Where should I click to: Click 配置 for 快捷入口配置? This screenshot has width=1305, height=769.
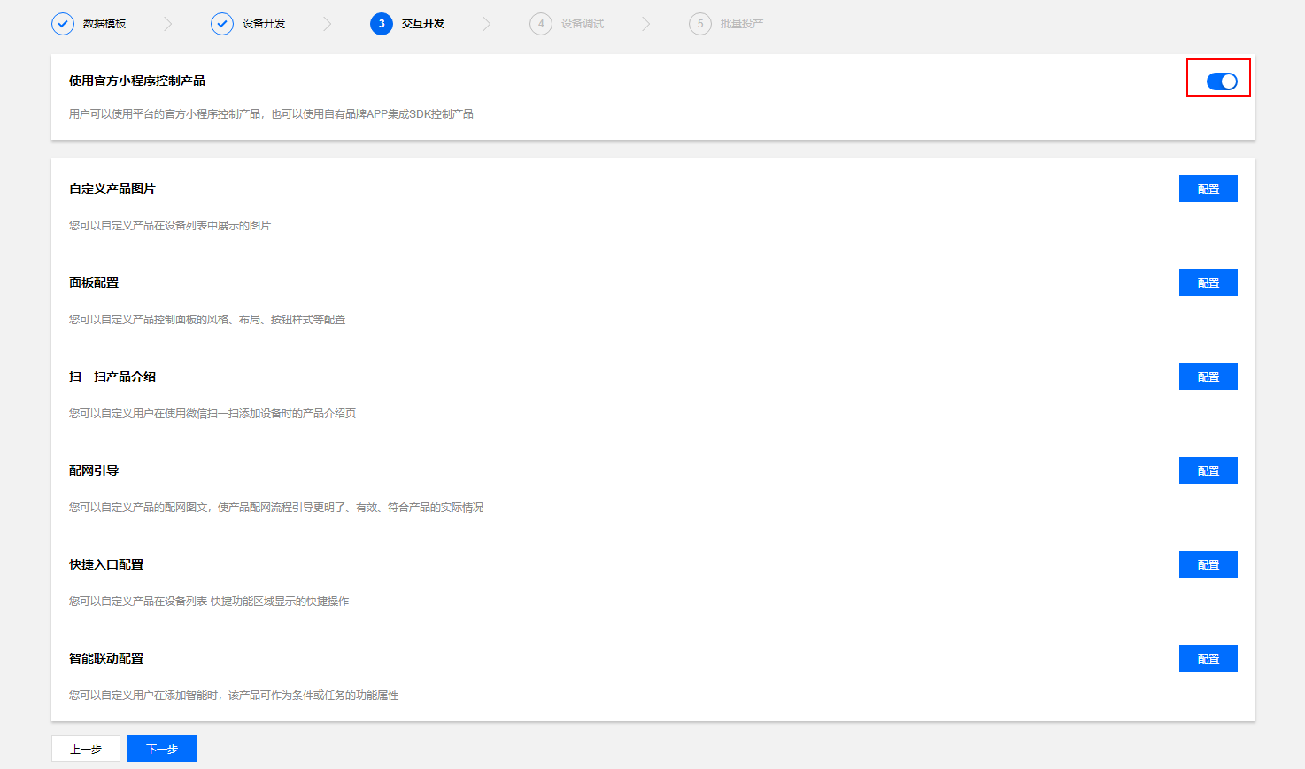tap(1208, 564)
